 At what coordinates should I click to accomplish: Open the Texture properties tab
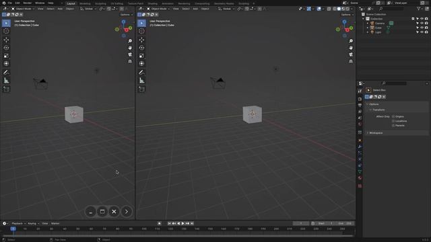360,186
